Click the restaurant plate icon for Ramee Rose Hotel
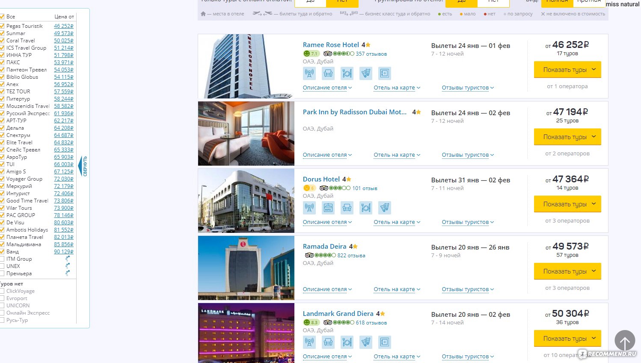The width and height of the screenshot is (641, 363). (x=347, y=73)
